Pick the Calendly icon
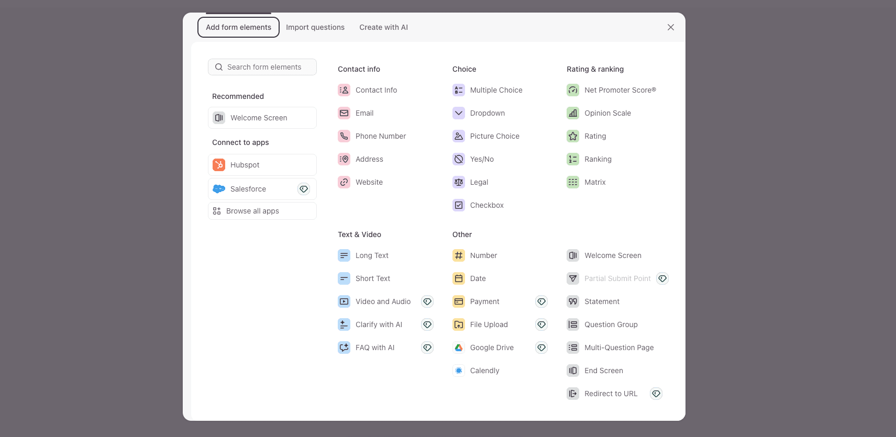 (x=459, y=371)
